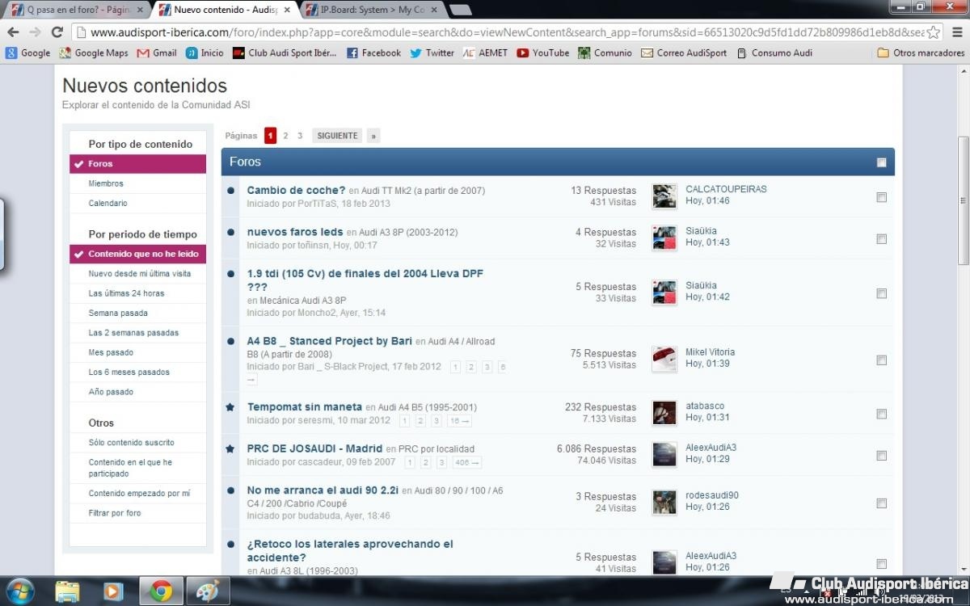Click the Twitter bookmark
The width and height of the screenshot is (970, 606).
[432, 53]
